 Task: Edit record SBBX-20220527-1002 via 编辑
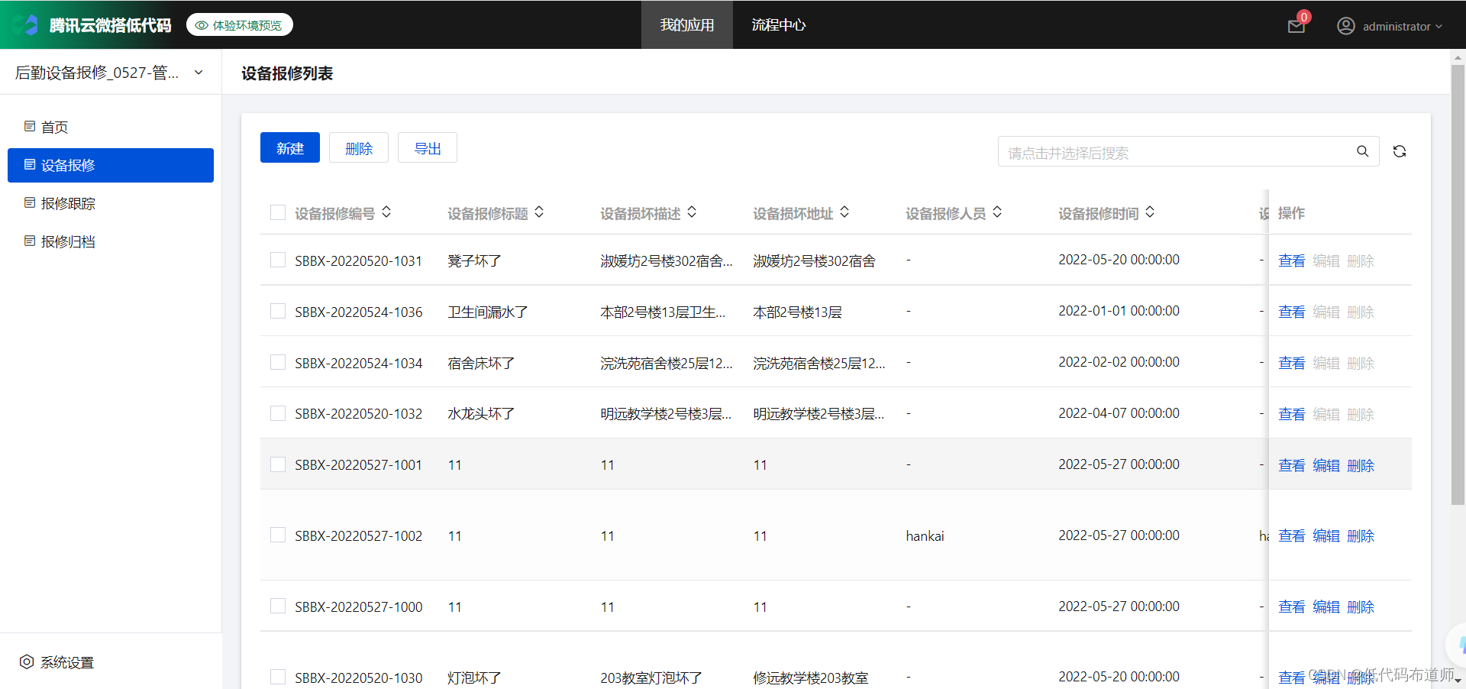coord(1326,535)
